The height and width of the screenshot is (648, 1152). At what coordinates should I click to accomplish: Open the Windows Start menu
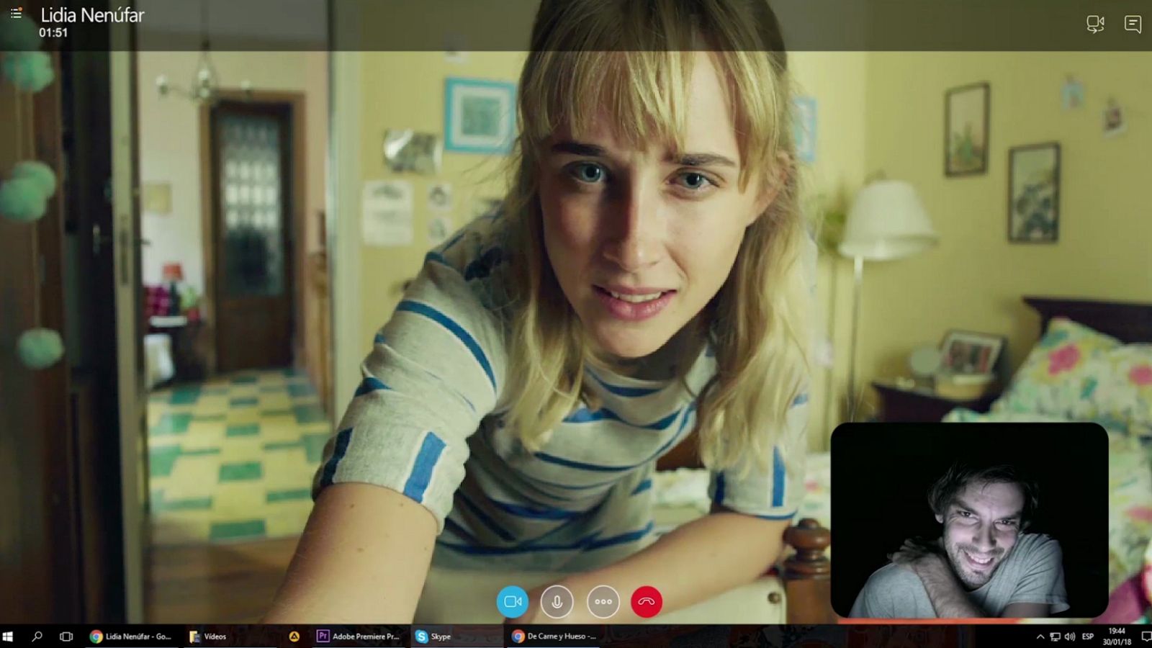[8, 636]
